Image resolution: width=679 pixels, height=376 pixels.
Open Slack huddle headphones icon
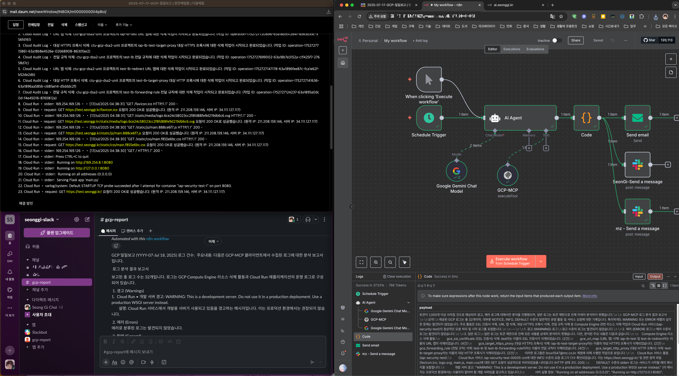[x=308, y=219]
